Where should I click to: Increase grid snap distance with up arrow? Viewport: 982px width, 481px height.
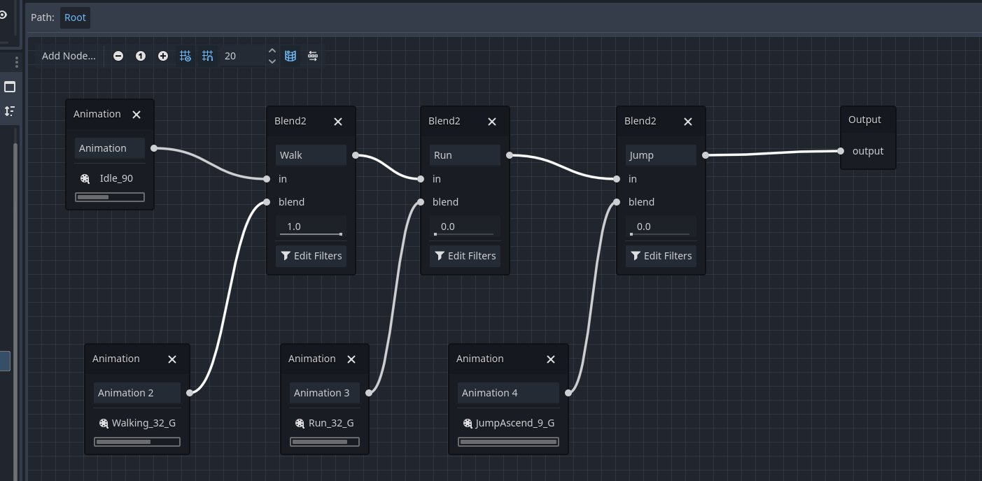tap(272, 50)
